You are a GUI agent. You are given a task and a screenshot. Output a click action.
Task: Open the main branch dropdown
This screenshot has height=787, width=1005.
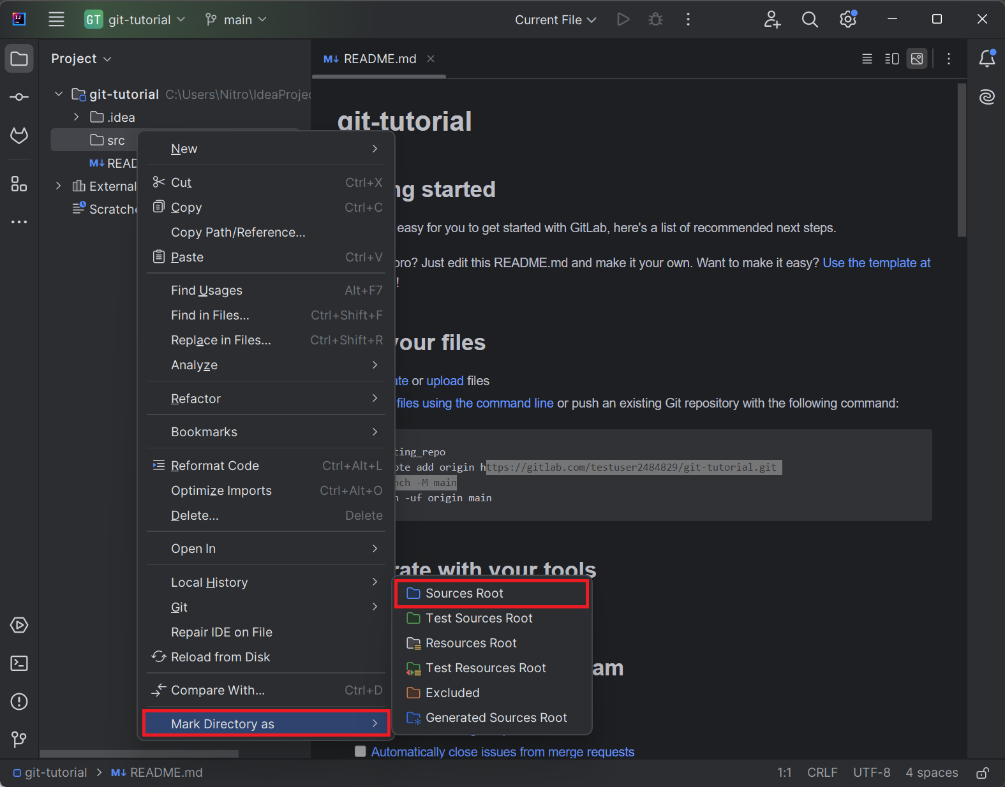coord(236,20)
